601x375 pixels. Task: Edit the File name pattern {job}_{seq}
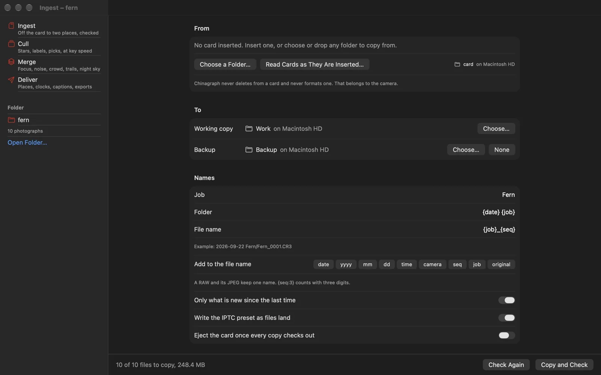499,229
